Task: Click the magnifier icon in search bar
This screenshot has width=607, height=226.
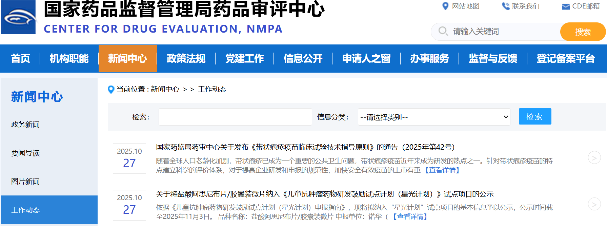Action: tap(443, 31)
